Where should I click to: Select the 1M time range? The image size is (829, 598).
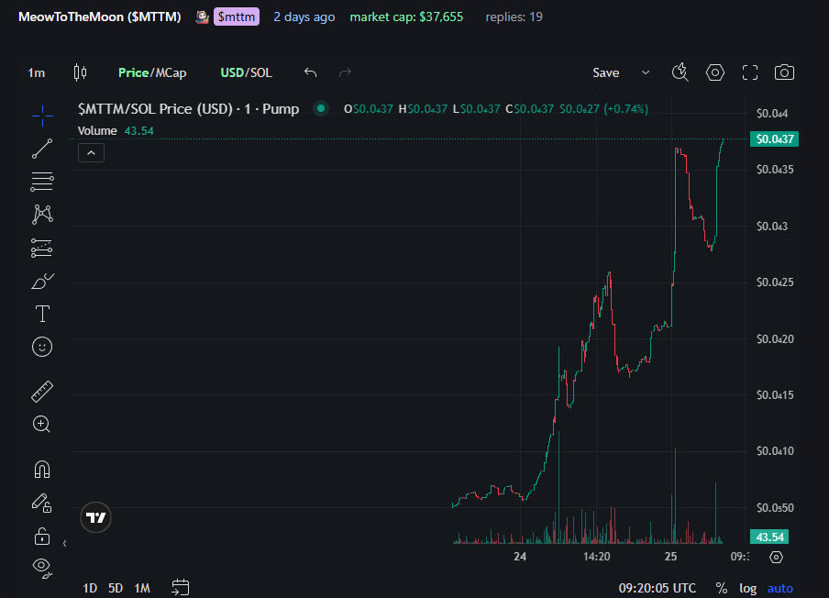(x=142, y=588)
